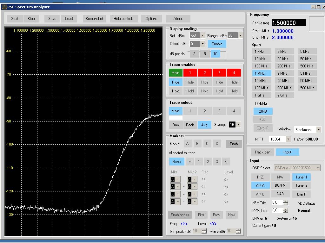325x243 pixels.
Task: Jump to the First peak
Action: tap(201, 215)
